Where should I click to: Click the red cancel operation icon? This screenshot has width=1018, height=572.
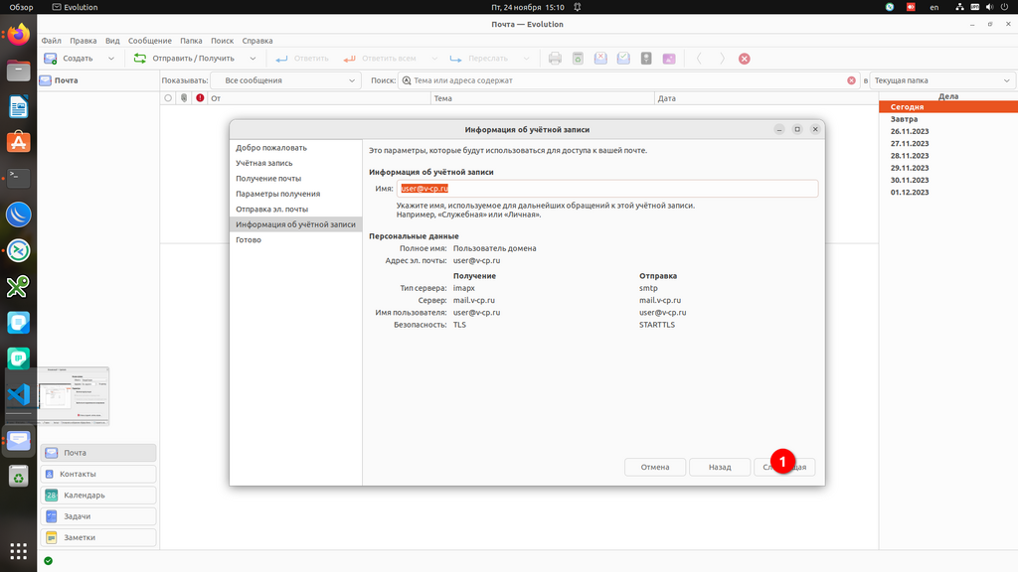pyautogui.click(x=745, y=59)
